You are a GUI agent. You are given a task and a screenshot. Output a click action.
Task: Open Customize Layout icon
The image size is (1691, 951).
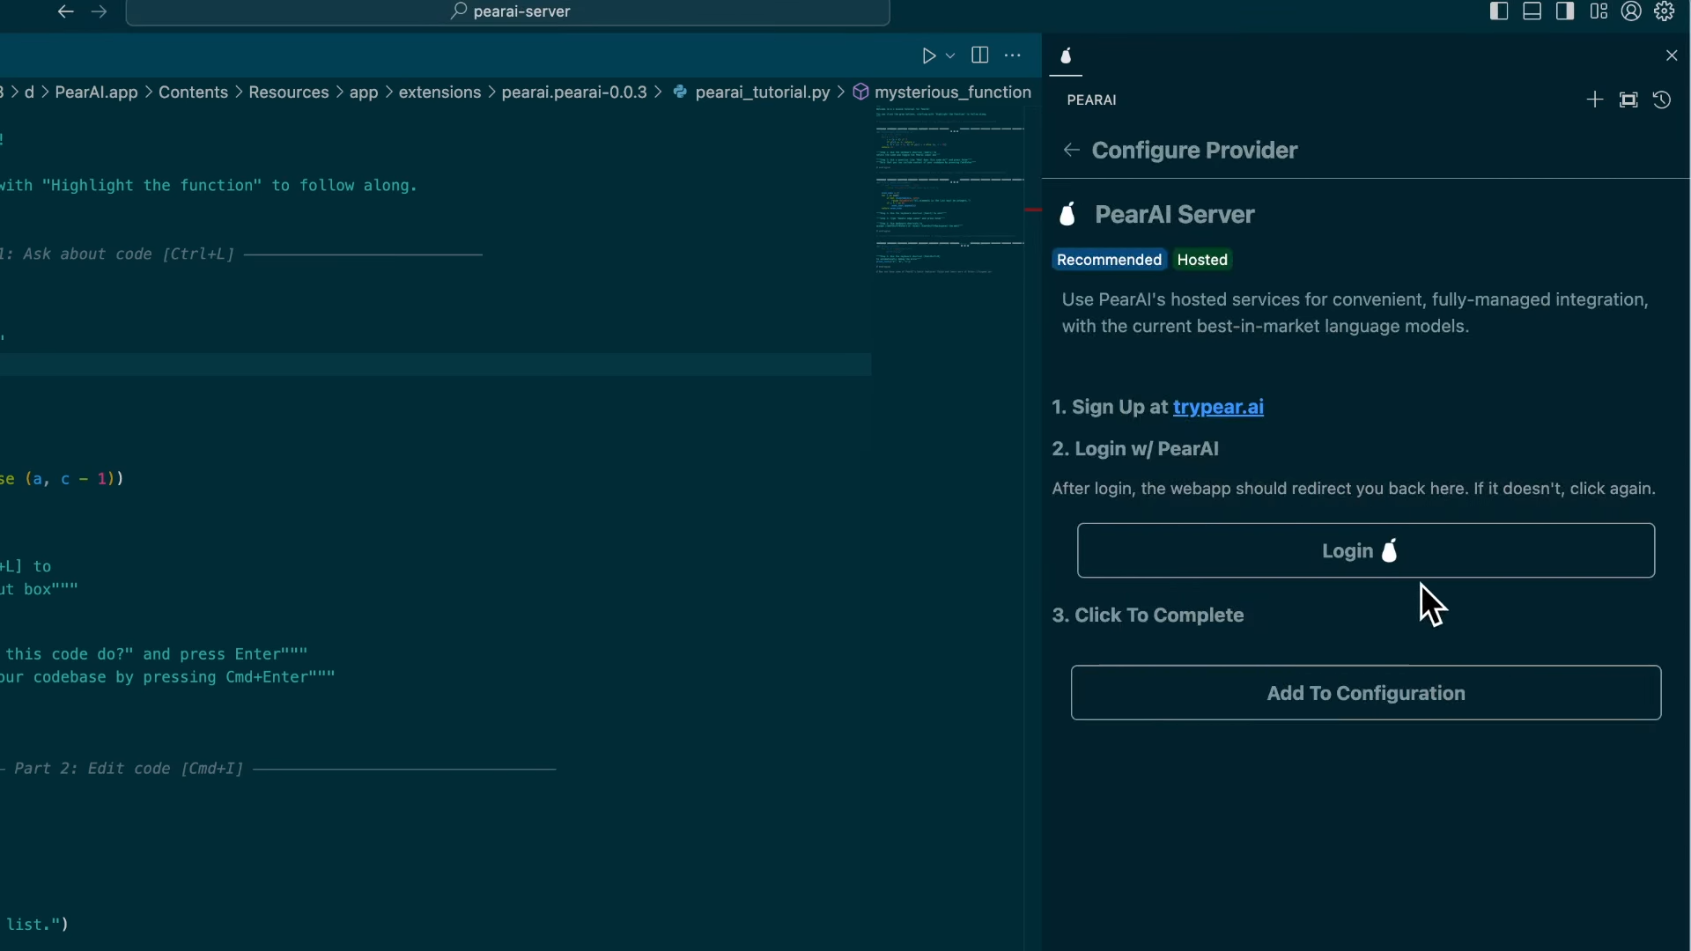coord(1599,11)
